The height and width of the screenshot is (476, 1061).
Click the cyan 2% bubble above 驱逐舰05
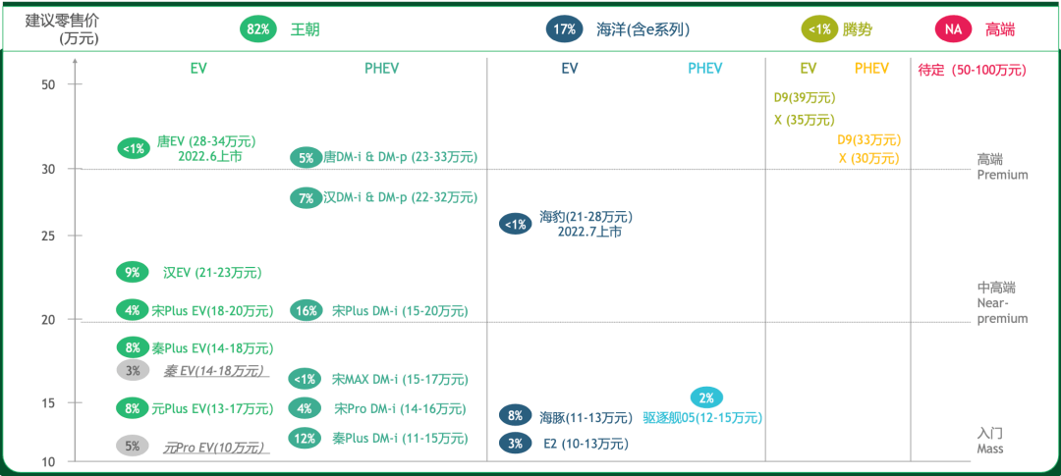coord(707,397)
